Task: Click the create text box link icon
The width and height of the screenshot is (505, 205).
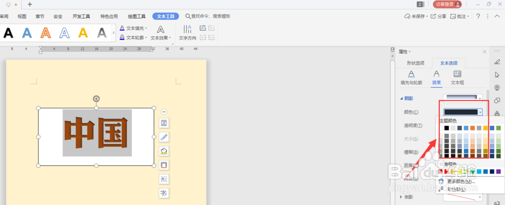Action: (203, 28)
